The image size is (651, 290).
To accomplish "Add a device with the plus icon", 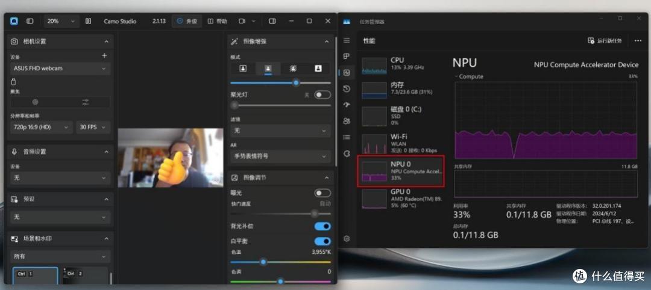I will point(105,55).
